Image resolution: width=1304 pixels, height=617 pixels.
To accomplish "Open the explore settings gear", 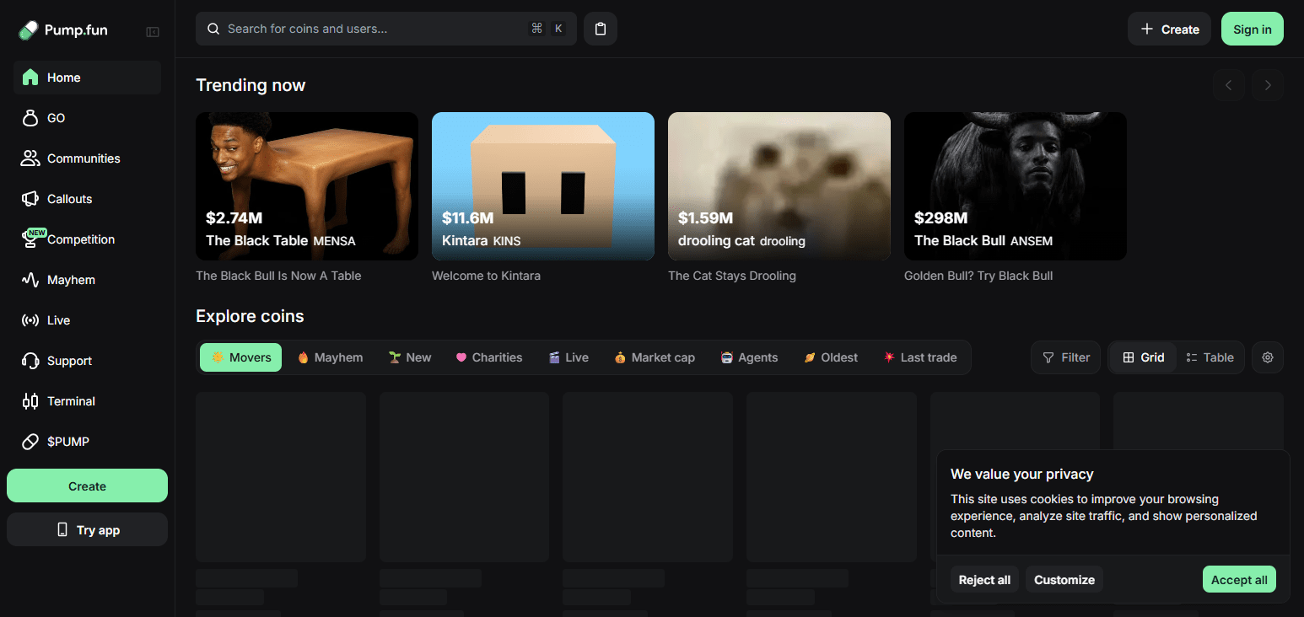I will [1268, 357].
